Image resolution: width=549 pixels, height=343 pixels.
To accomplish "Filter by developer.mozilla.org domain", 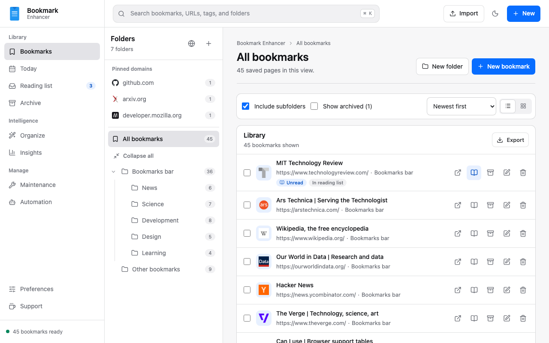I will point(163,115).
